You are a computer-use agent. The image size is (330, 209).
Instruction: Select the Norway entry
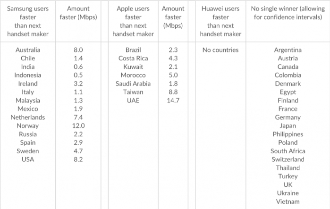coord(28,126)
